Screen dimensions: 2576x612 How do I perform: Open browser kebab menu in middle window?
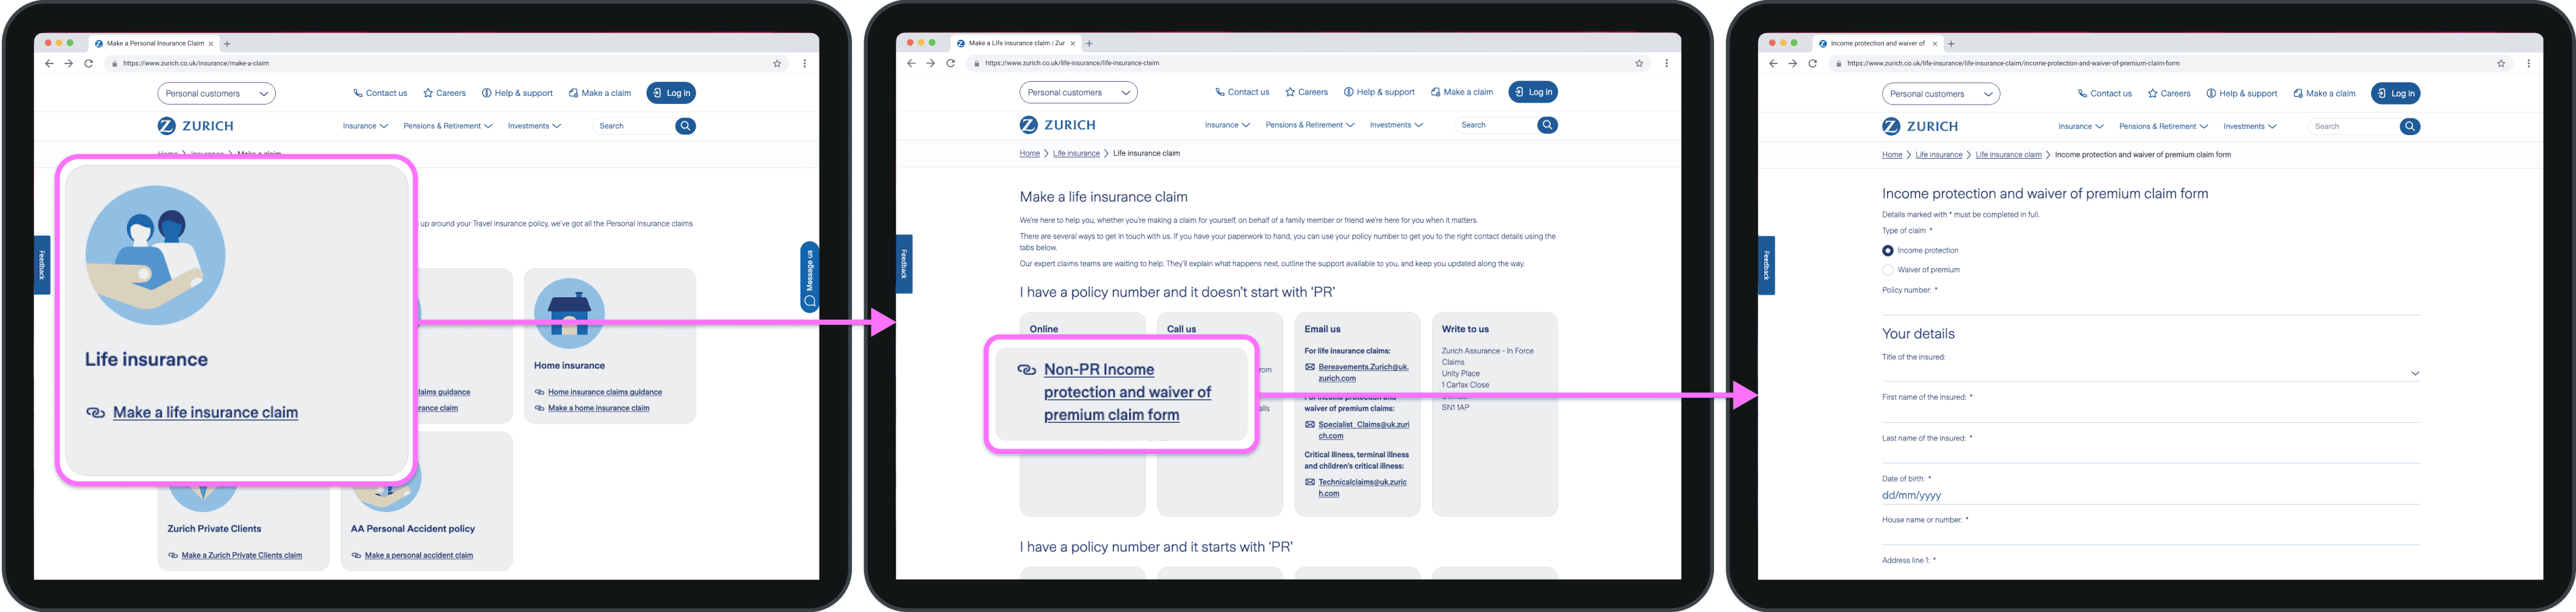1666,63
